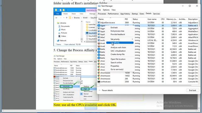Click the process list horizontal scrollbar
The width and height of the screenshot is (202, 113).
coord(145,85)
